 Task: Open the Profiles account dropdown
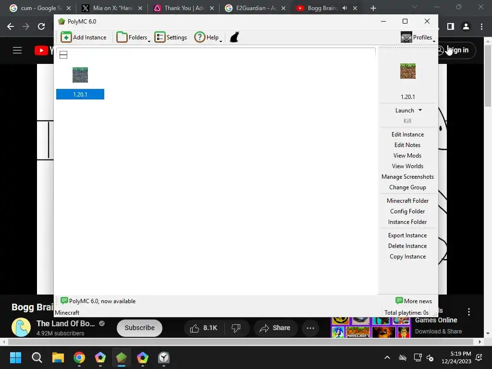pos(418,37)
